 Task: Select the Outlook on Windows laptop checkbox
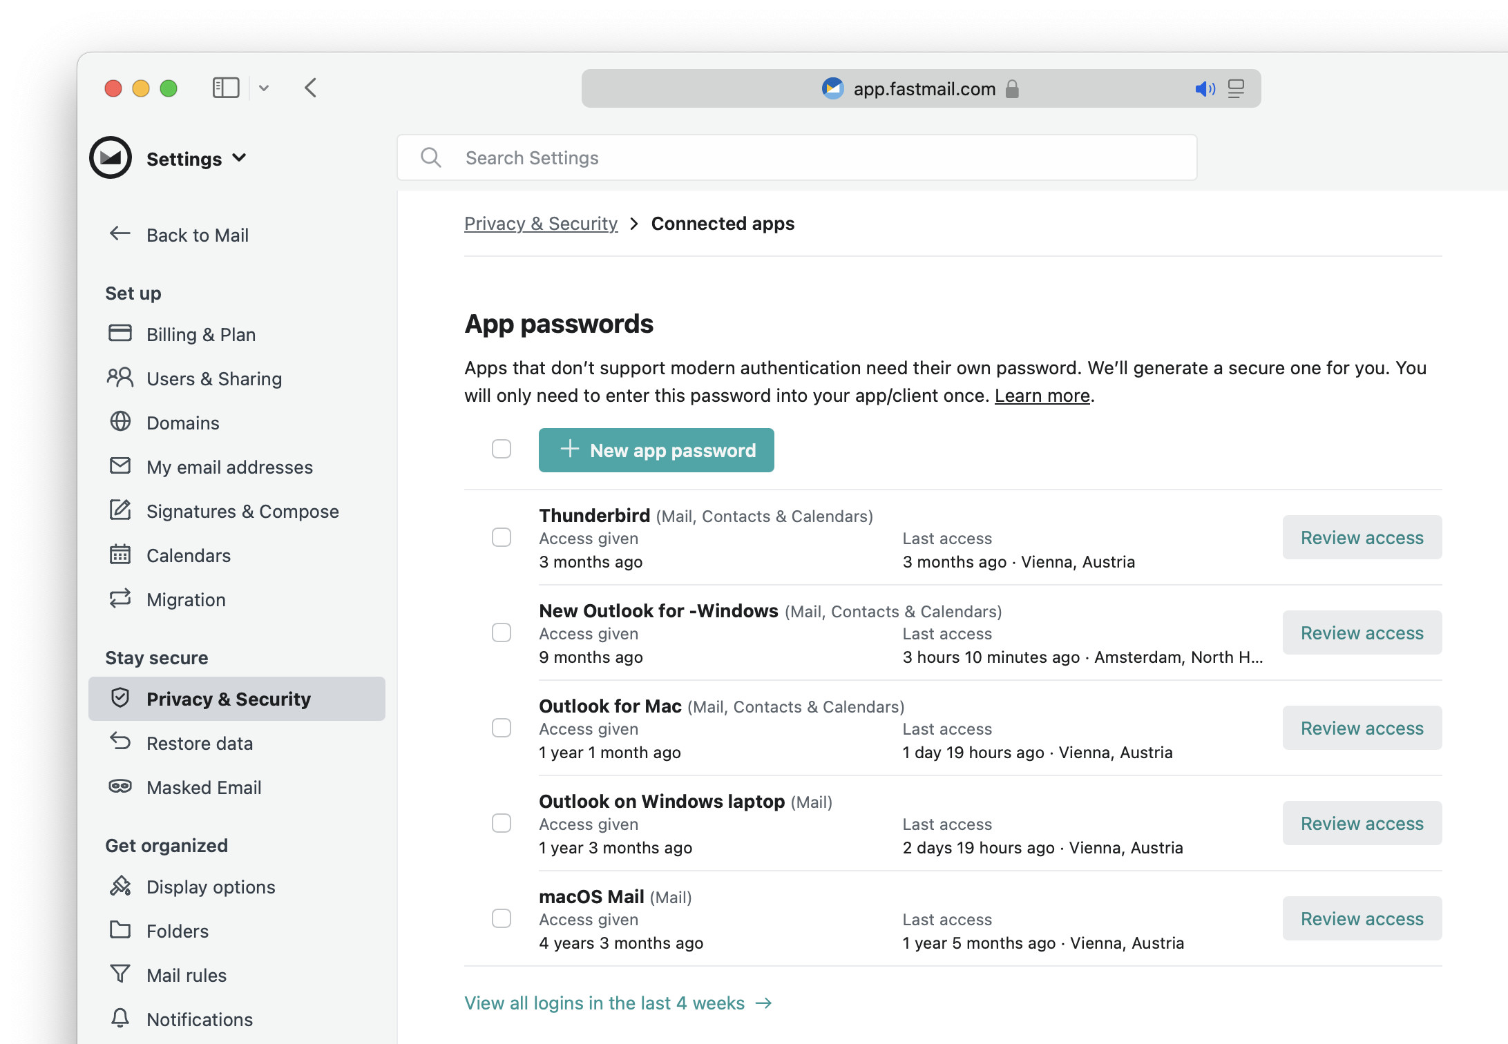coord(502,823)
